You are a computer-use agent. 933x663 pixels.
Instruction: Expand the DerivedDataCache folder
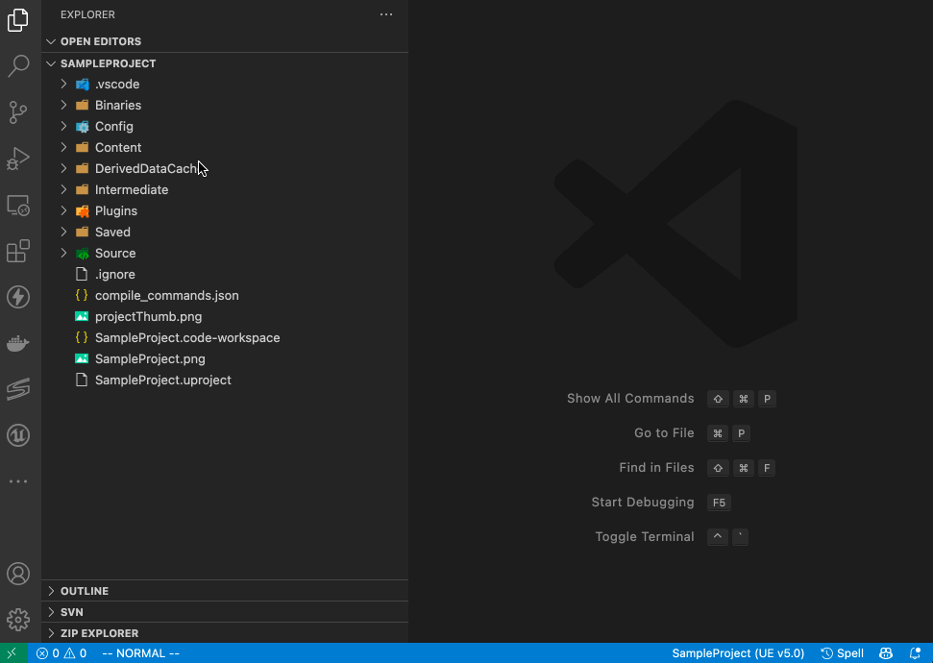pyautogui.click(x=225, y=168)
